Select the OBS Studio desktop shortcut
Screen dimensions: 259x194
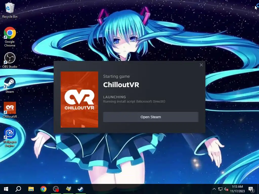(10, 60)
